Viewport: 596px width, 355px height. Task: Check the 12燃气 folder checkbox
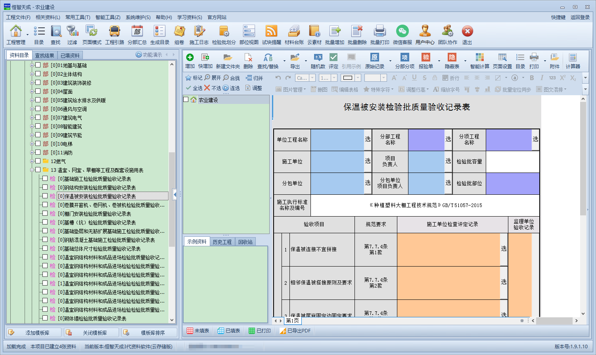click(x=38, y=161)
